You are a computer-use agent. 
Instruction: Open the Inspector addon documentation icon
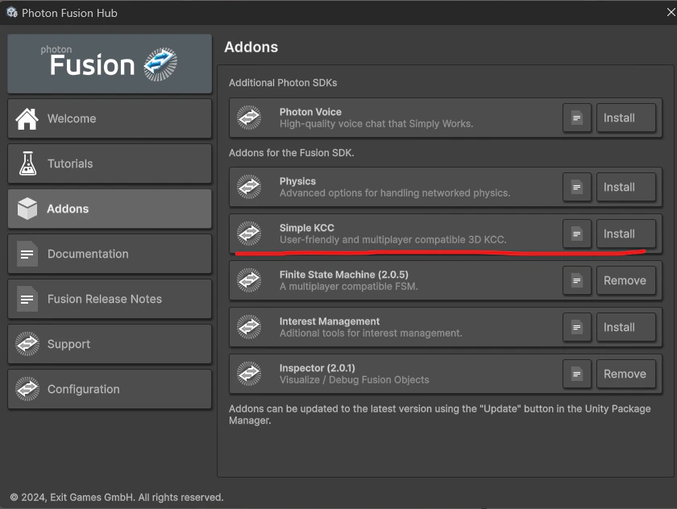pyautogui.click(x=576, y=374)
